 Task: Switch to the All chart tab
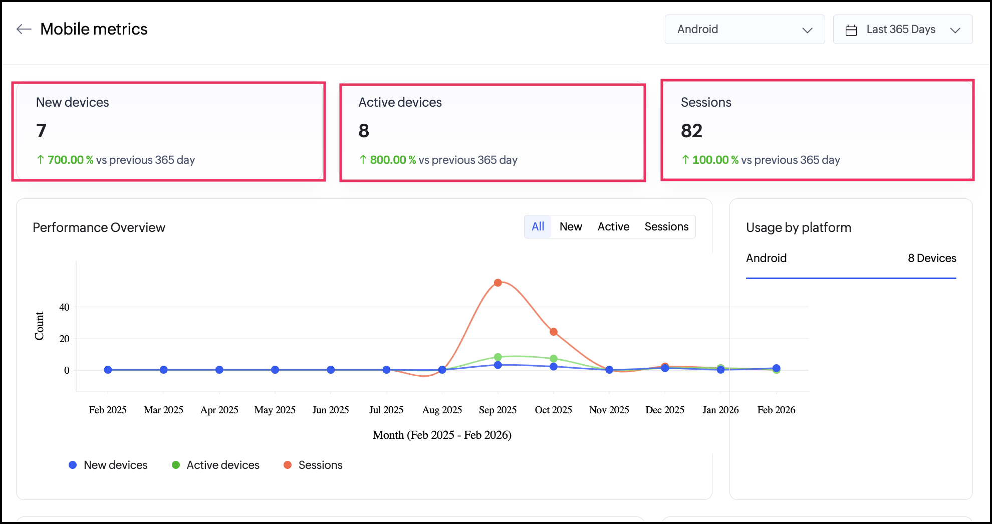click(x=538, y=226)
